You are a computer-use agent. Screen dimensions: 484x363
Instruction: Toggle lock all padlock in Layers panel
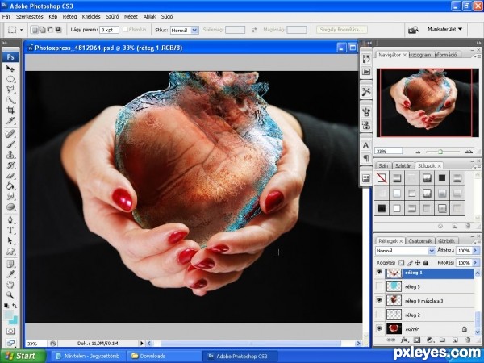426,263
